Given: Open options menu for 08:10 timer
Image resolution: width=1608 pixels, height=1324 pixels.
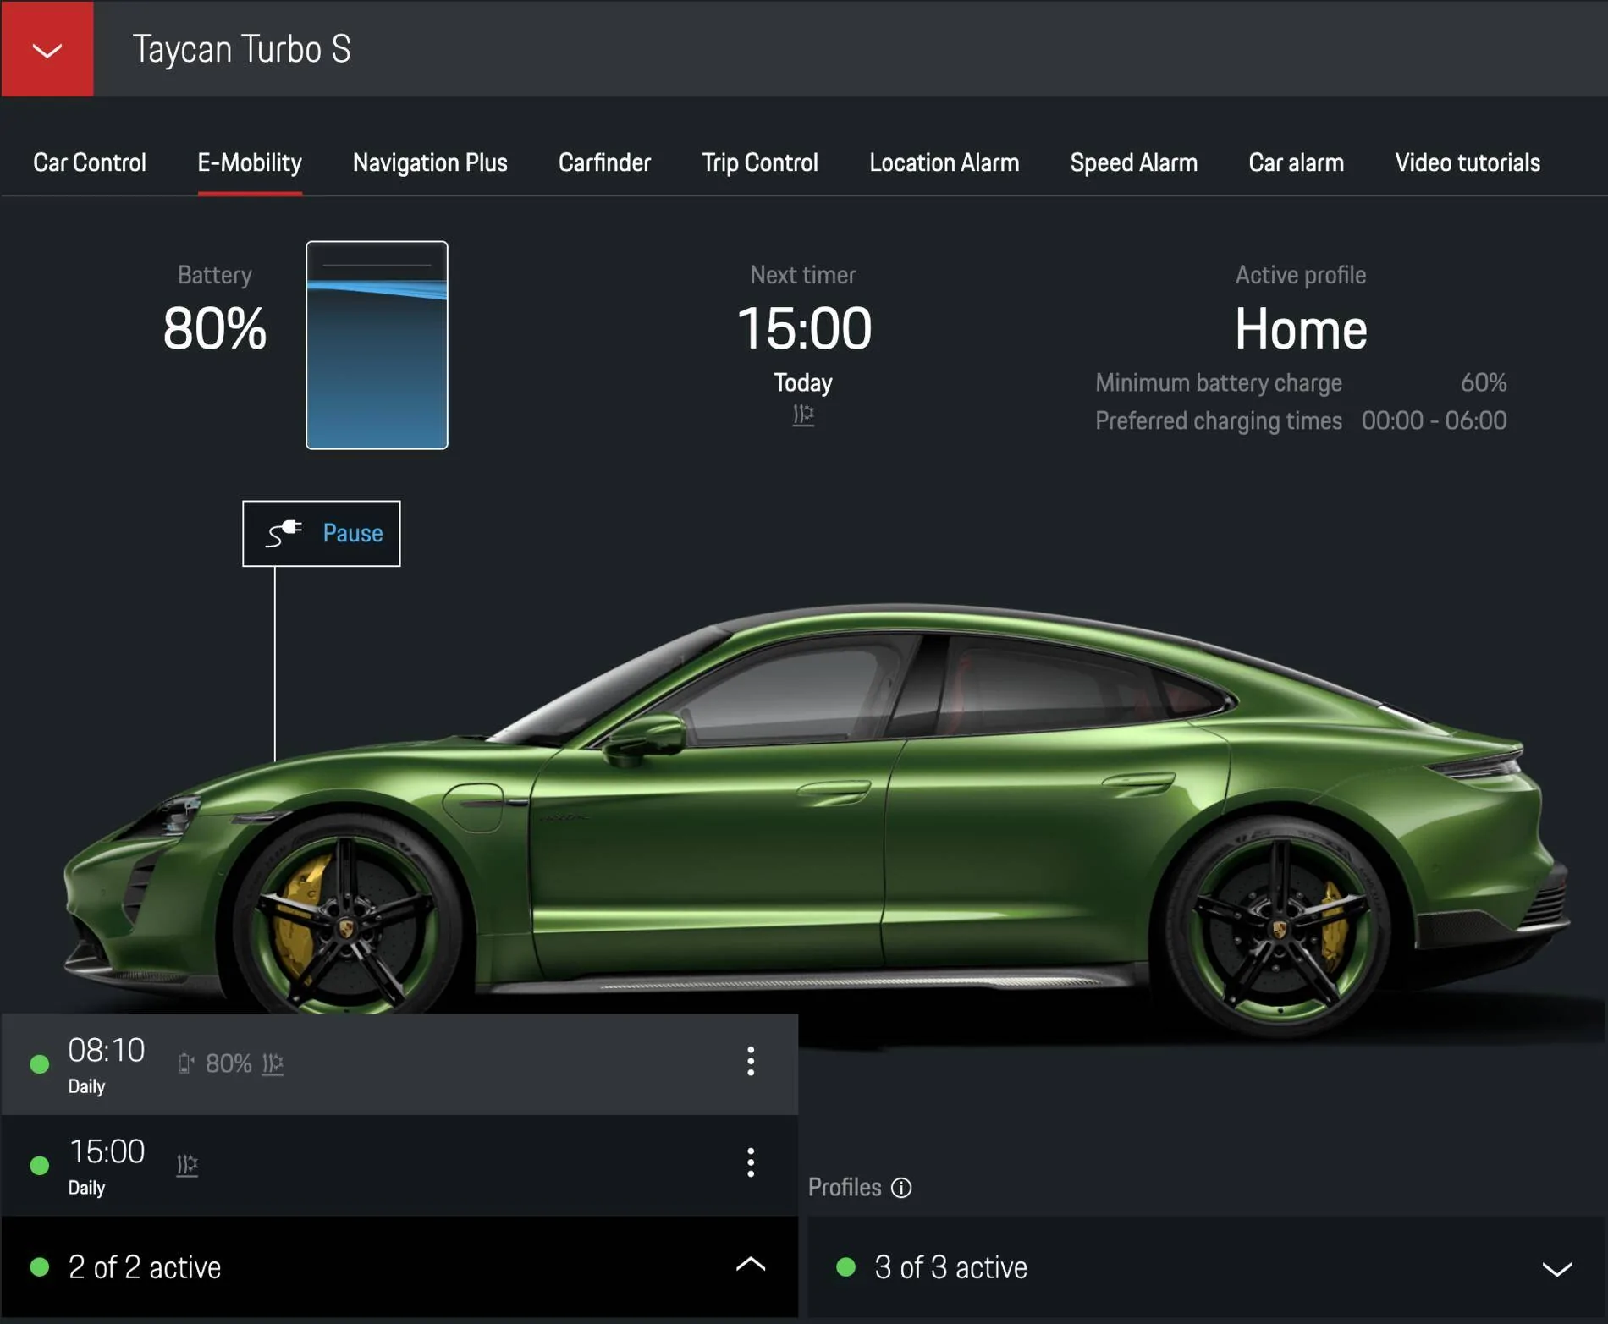Looking at the screenshot, I should (x=751, y=1061).
